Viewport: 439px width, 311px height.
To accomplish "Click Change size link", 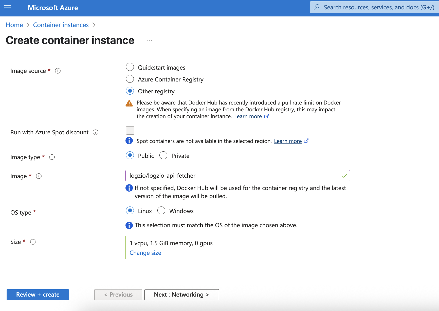I will click(x=145, y=253).
